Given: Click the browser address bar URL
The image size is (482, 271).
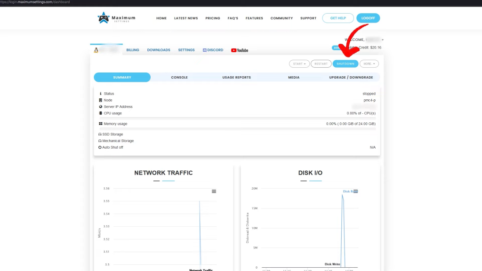Looking at the screenshot, I should (35, 2).
